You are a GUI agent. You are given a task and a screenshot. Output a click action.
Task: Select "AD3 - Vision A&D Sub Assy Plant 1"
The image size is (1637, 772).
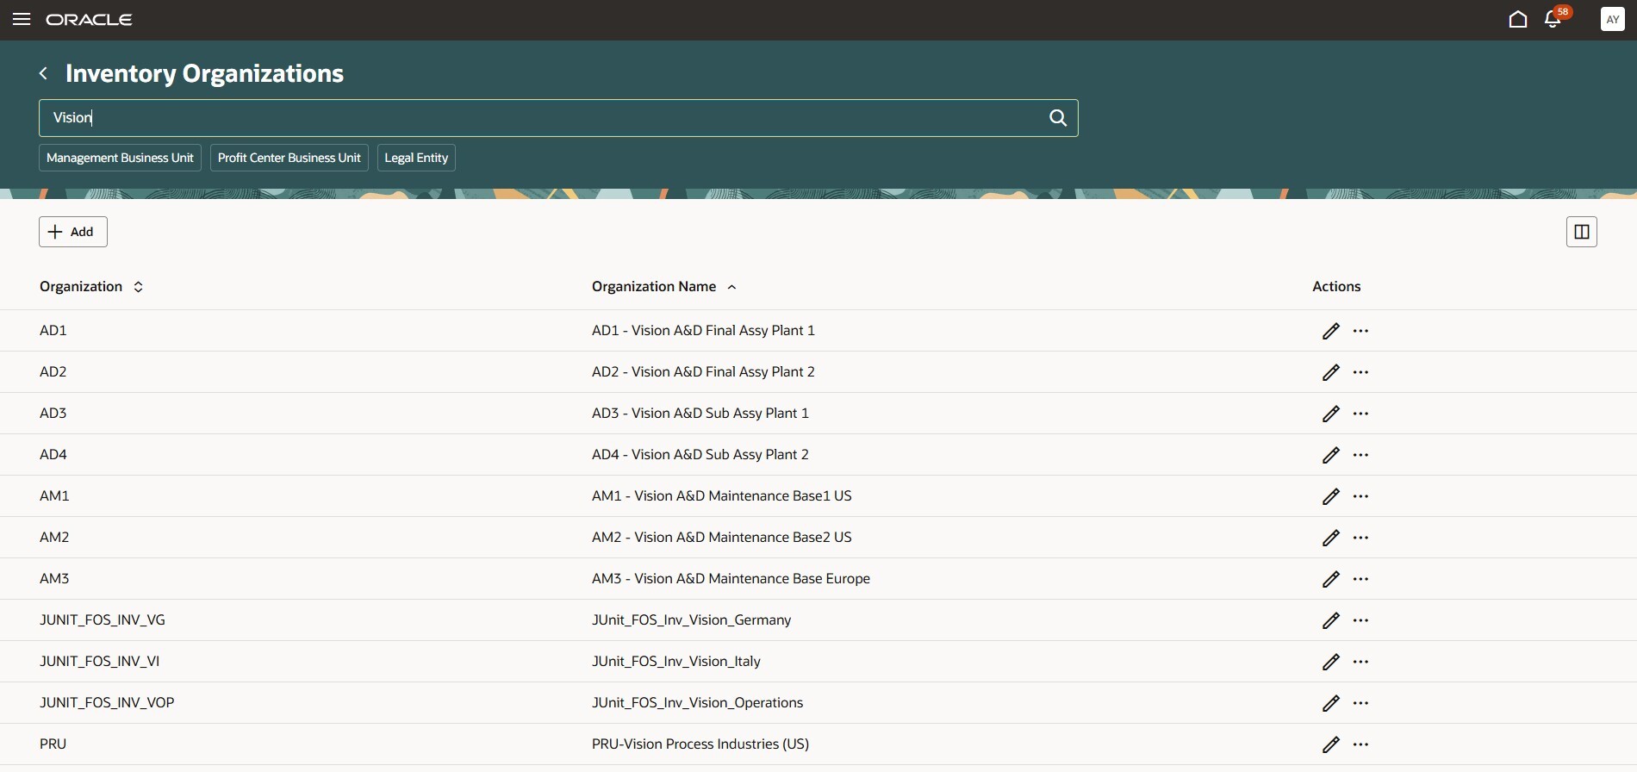[x=700, y=413]
